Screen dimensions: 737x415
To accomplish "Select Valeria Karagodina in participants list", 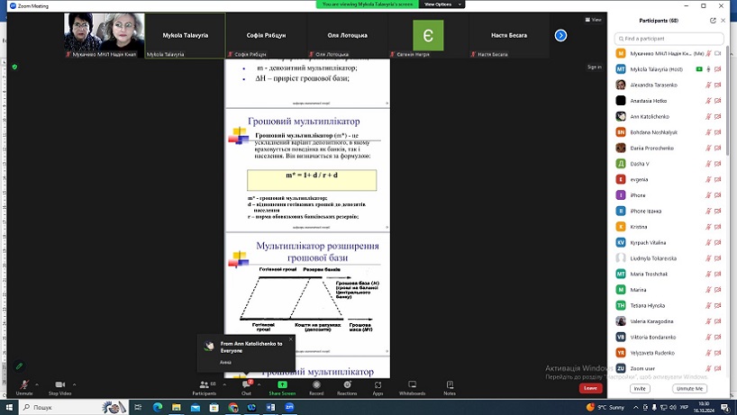I will pos(669,321).
